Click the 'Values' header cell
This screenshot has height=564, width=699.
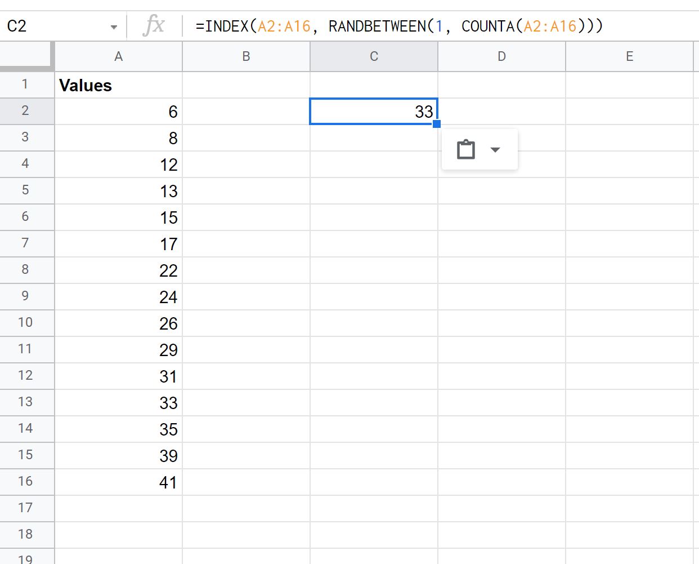(118, 85)
